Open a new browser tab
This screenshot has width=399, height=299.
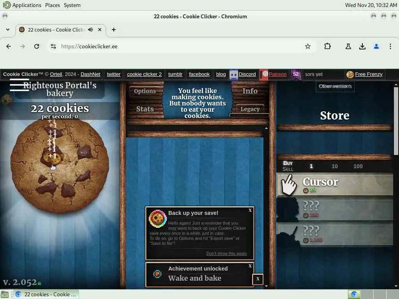[114, 30]
